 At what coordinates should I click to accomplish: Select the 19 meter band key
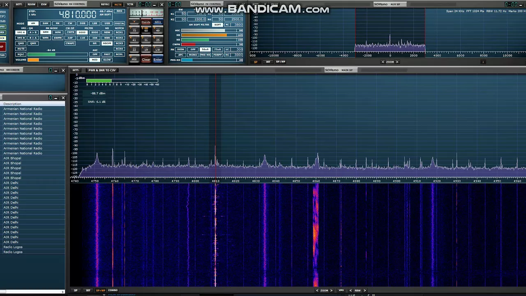click(x=146, y=49)
